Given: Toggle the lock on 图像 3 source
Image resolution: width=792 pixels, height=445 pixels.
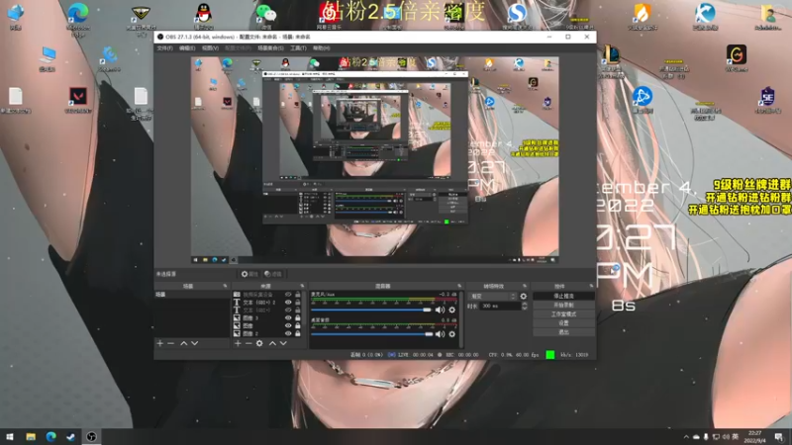Looking at the screenshot, I should (298, 317).
